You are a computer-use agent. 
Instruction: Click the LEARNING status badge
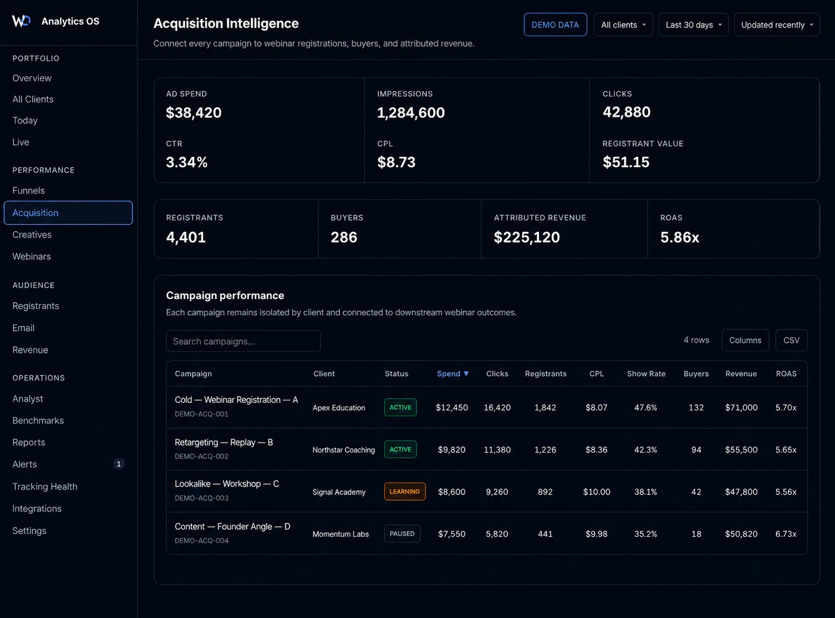(x=405, y=492)
